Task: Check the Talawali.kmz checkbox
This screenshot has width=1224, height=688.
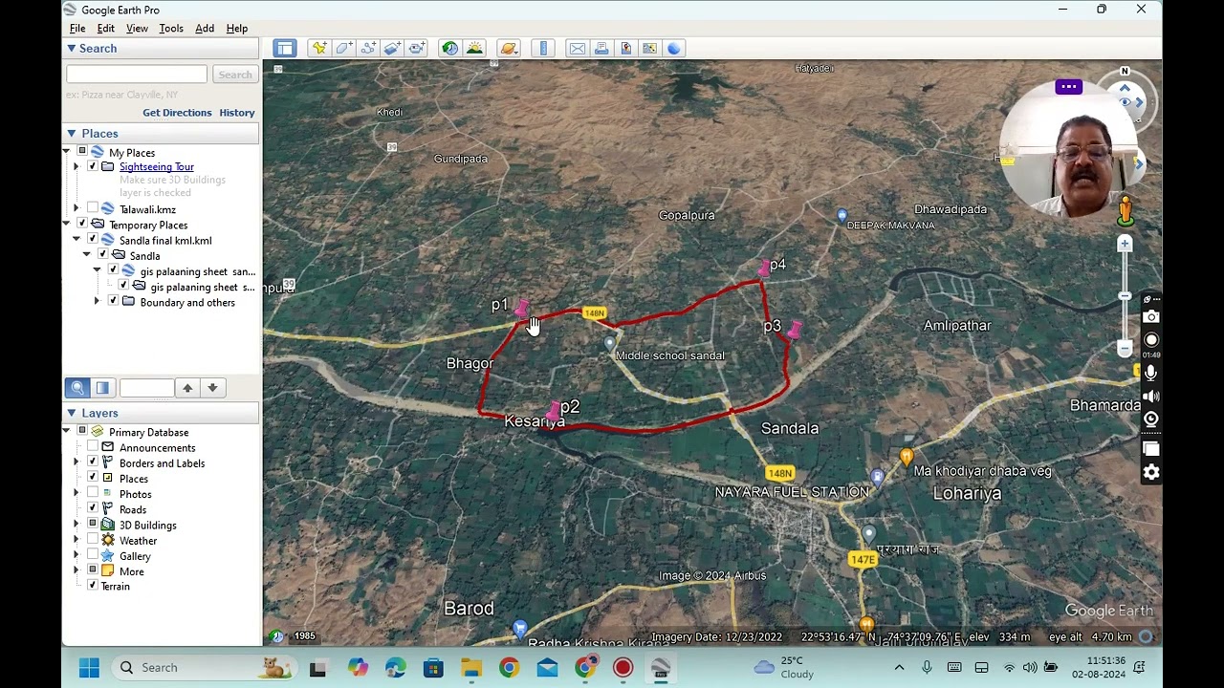Action: [93, 209]
